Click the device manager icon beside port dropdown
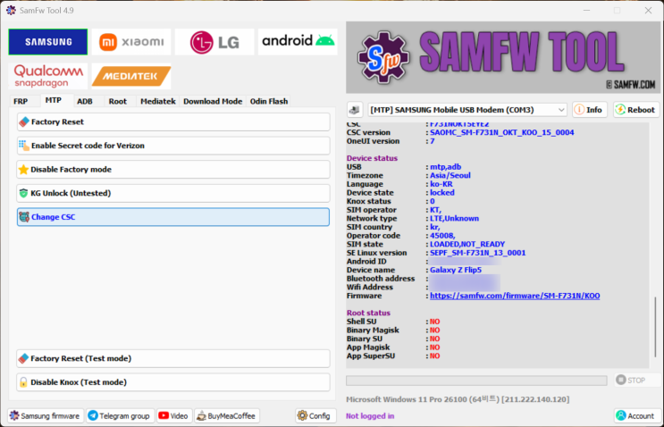This screenshot has height=427, width=664. click(355, 110)
